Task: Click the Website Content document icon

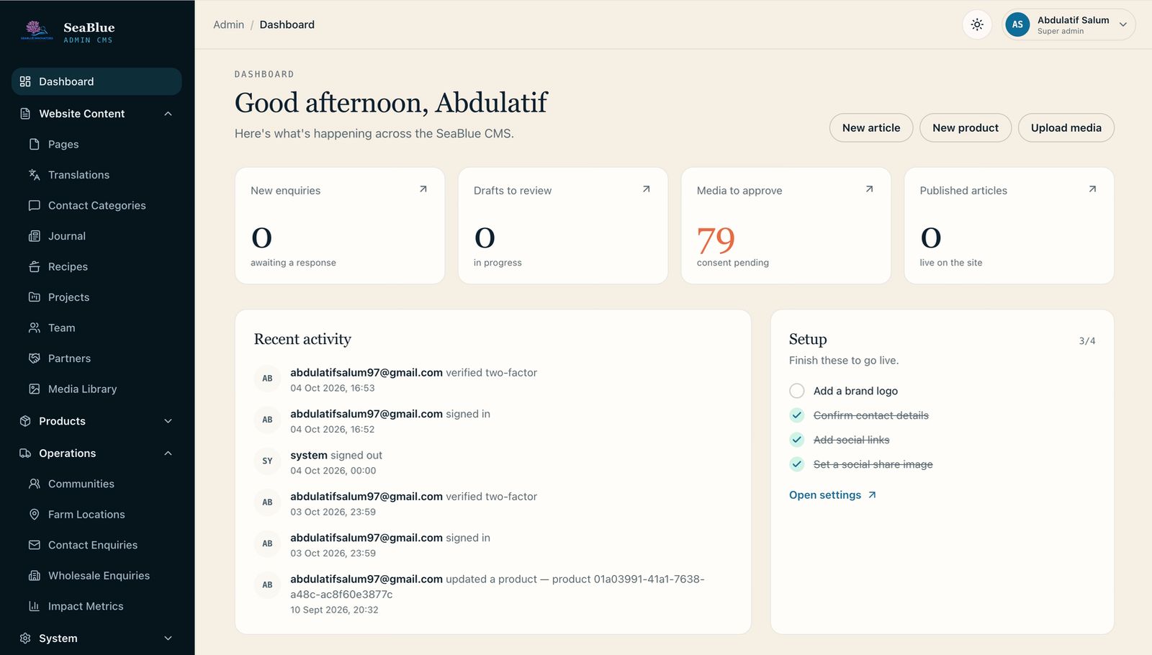Action: pyautogui.click(x=25, y=114)
